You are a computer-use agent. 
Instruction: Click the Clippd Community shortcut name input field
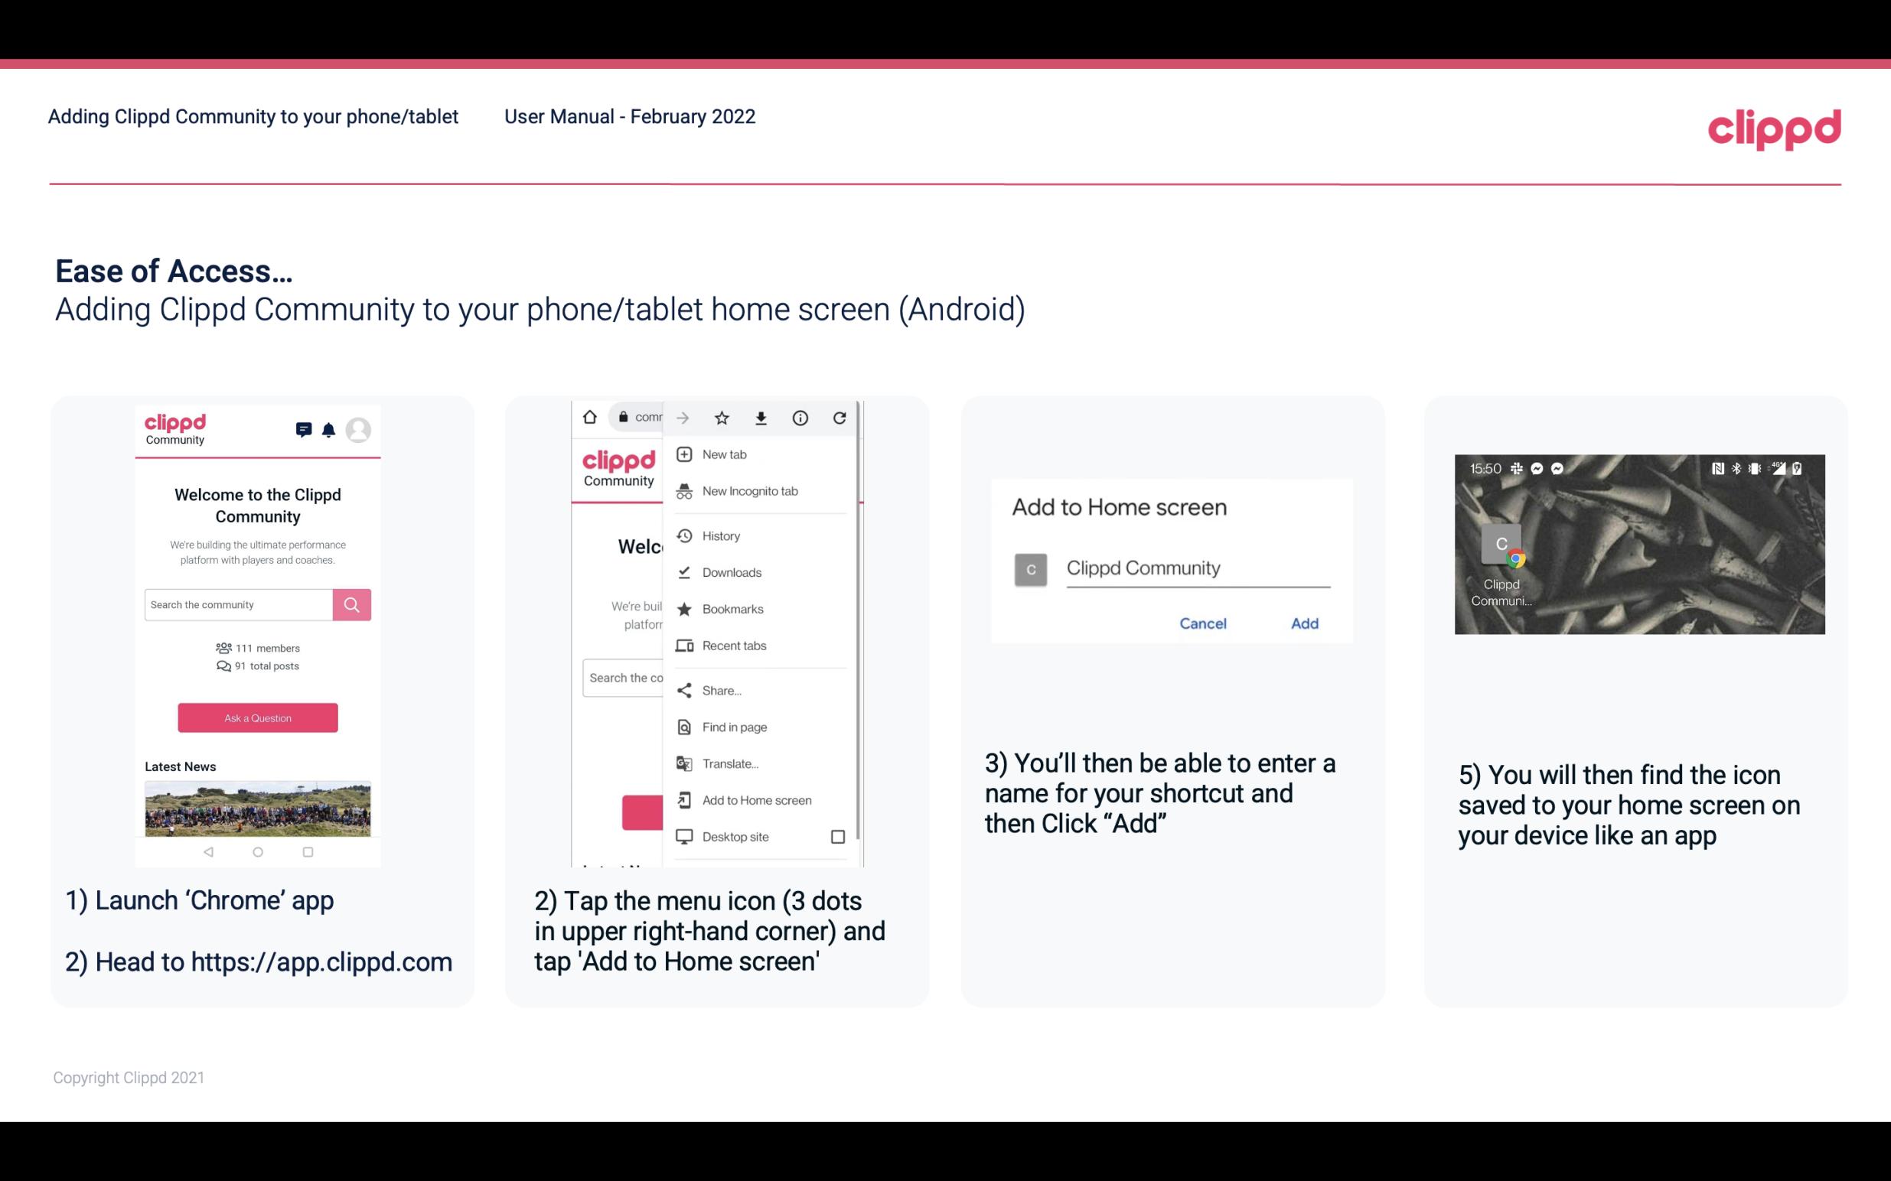[1195, 566]
